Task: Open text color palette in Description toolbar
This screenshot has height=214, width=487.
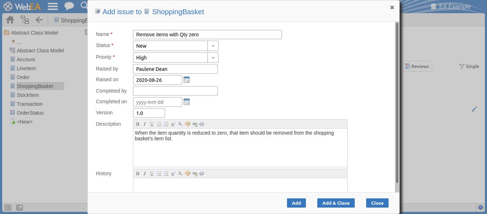Action: click(x=188, y=124)
